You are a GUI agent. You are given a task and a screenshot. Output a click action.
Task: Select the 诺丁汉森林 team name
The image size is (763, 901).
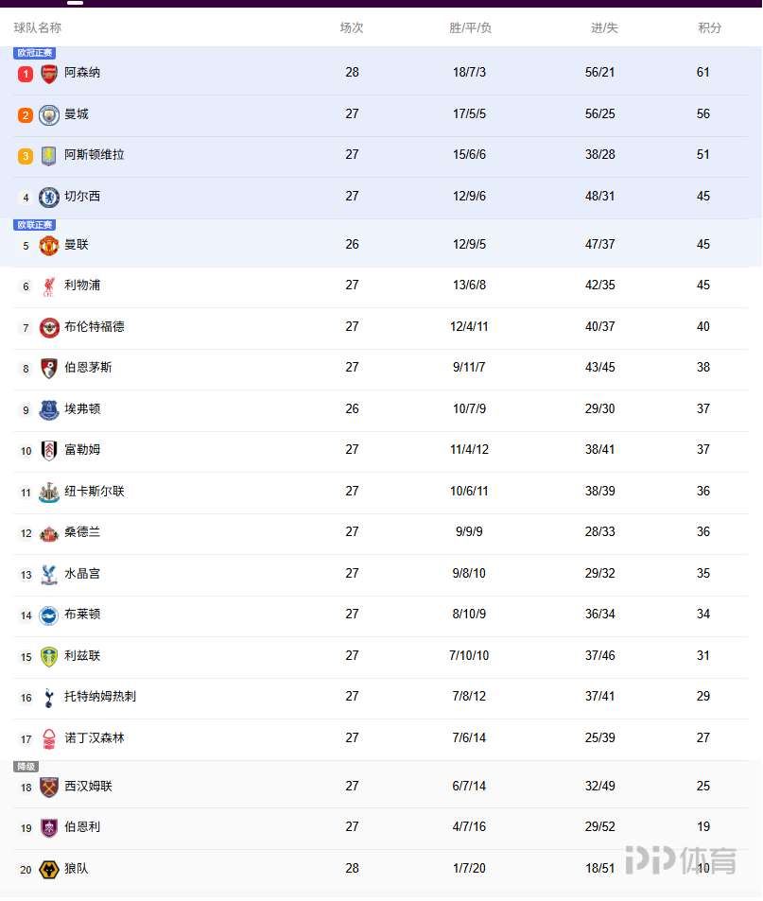tap(95, 738)
